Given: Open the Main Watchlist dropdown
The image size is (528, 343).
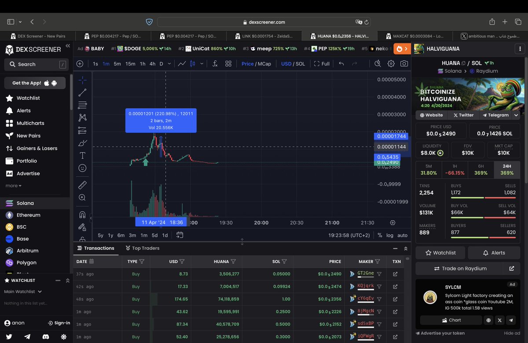Looking at the screenshot, I should tap(23, 291).
